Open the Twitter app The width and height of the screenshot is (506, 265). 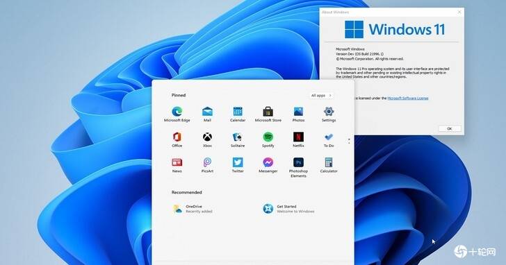click(238, 165)
